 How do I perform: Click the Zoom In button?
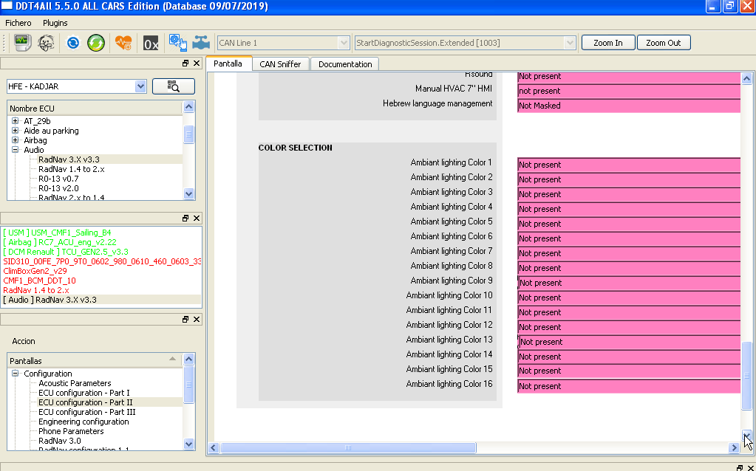608,42
